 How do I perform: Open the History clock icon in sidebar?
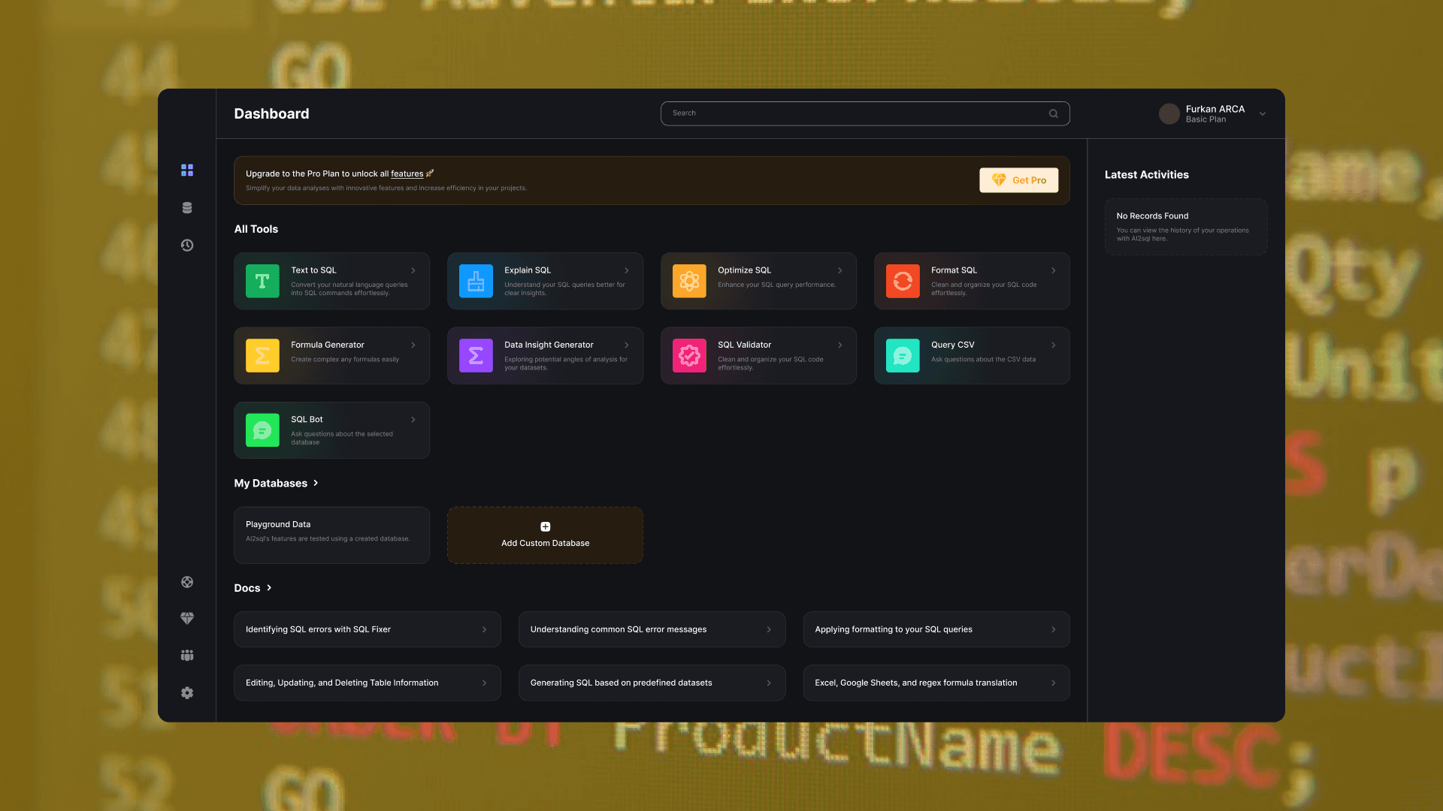(x=187, y=246)
